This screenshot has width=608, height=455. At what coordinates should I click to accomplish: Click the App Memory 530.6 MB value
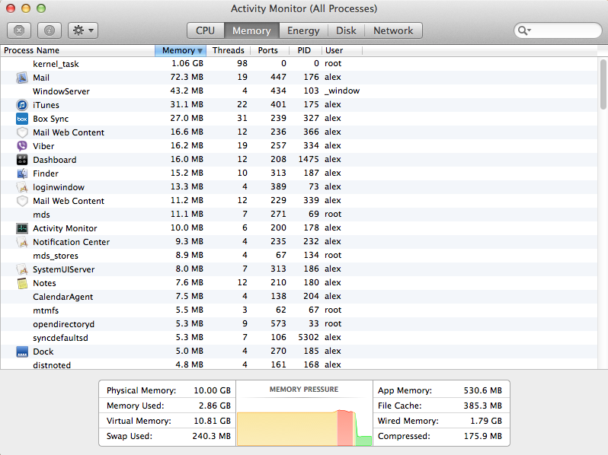[x=483, y=390]
